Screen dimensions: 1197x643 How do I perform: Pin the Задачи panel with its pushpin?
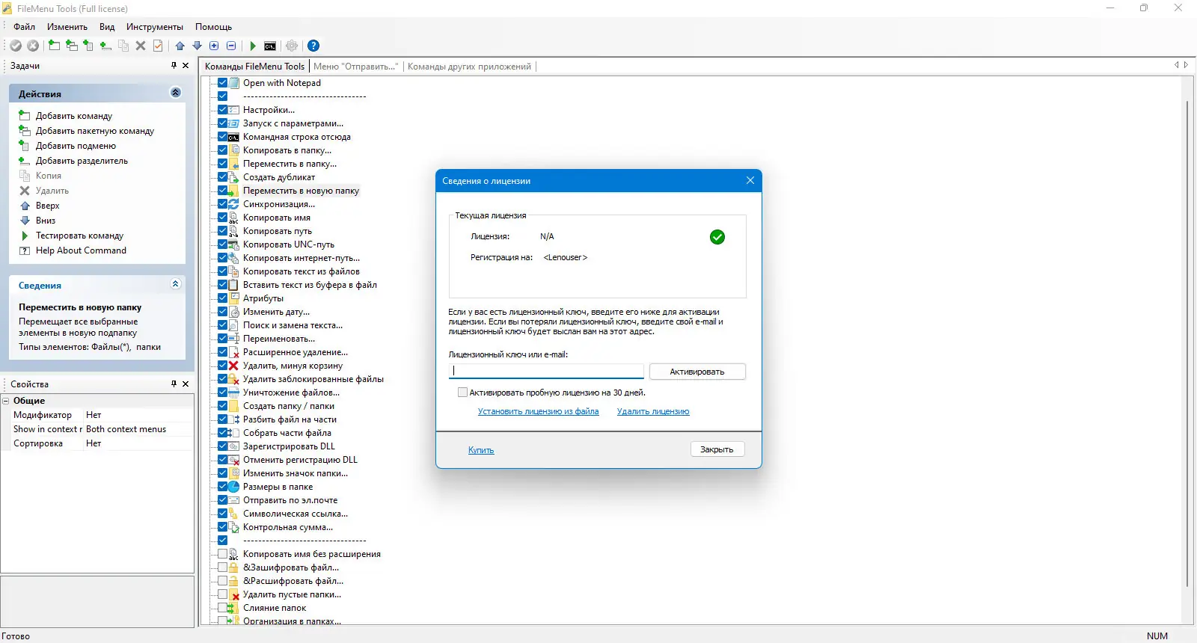[x=174, y=66]
